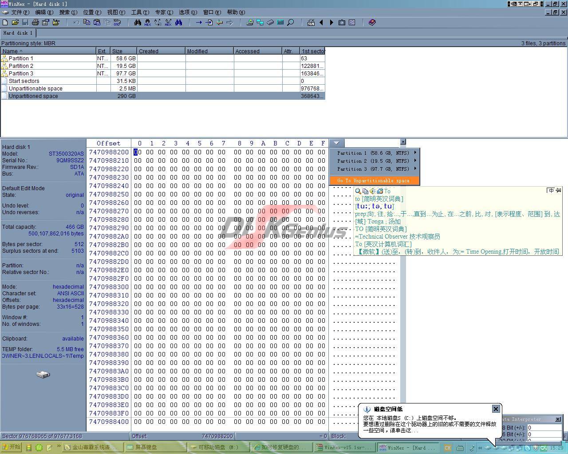Sort by the Modified column header
Image resolution: width=568 pixels, height=454 pixels.
click(209, 51)
